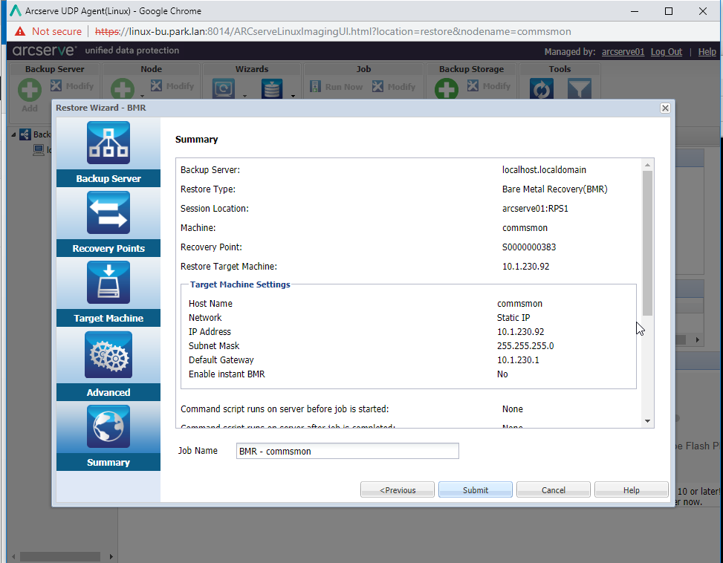Click the 'Target Machine Settings' group title
Viewport: 723px width, 563px height.
(x=240, y=284)
